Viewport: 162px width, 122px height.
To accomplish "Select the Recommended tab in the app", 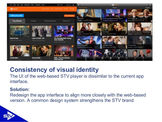I will [83, 8].
